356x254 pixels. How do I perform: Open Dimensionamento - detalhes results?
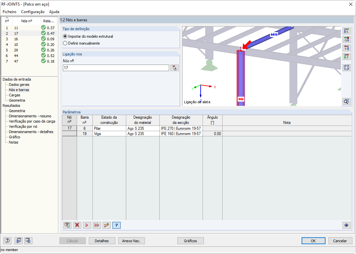31,132
